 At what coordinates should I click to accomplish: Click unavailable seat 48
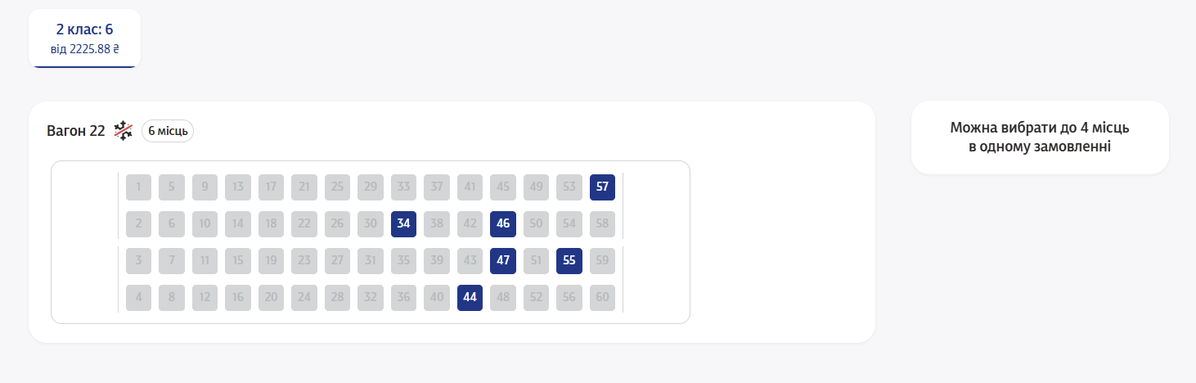(x=503, y=298)
